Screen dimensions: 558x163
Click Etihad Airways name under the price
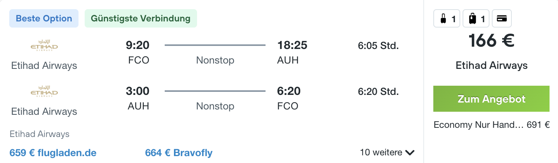click(491, 66)
